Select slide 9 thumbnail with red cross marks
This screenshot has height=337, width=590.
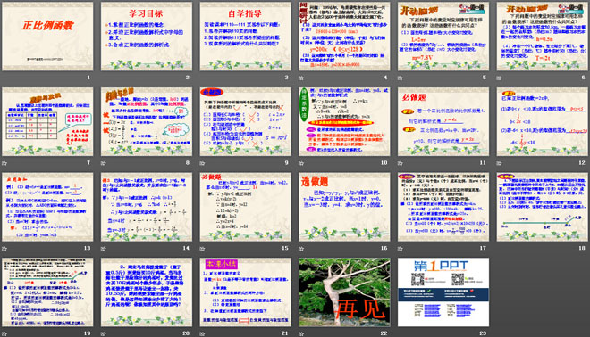245,121
